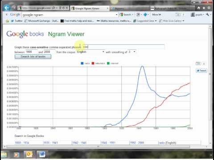Click the green internet legend swatch
The height and width of the screenshot is (160, 214).
[108, 63]
